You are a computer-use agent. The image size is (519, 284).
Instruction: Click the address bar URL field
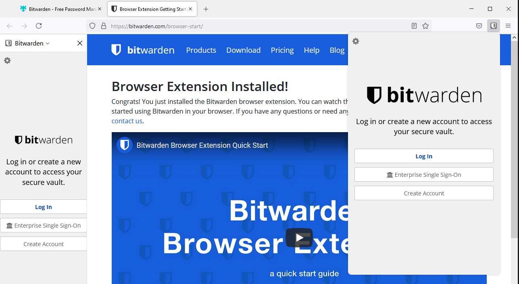pos(258,26)
